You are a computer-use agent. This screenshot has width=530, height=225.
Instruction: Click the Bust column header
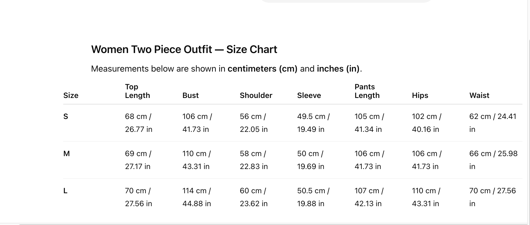click(190, 96)
